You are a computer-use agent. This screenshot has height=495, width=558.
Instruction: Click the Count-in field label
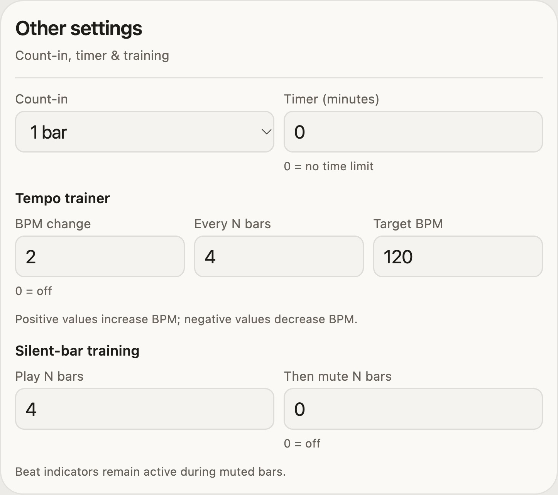pos(42,99)
